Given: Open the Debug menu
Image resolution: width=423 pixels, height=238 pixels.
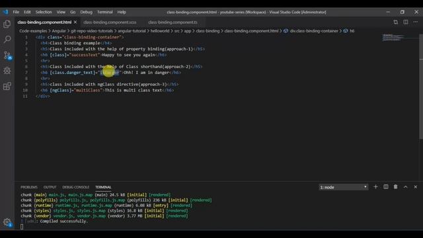Looking at the screenshot, I should point(87,12).
